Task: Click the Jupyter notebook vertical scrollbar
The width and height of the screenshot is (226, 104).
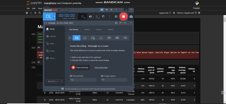Action: (x=225, y=59)
